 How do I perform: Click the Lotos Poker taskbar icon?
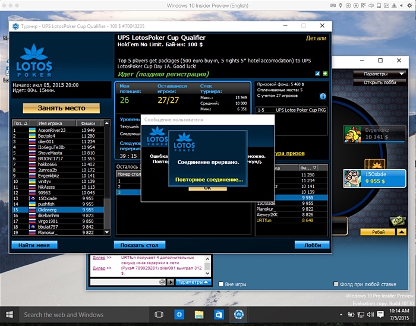coord(239,315)
